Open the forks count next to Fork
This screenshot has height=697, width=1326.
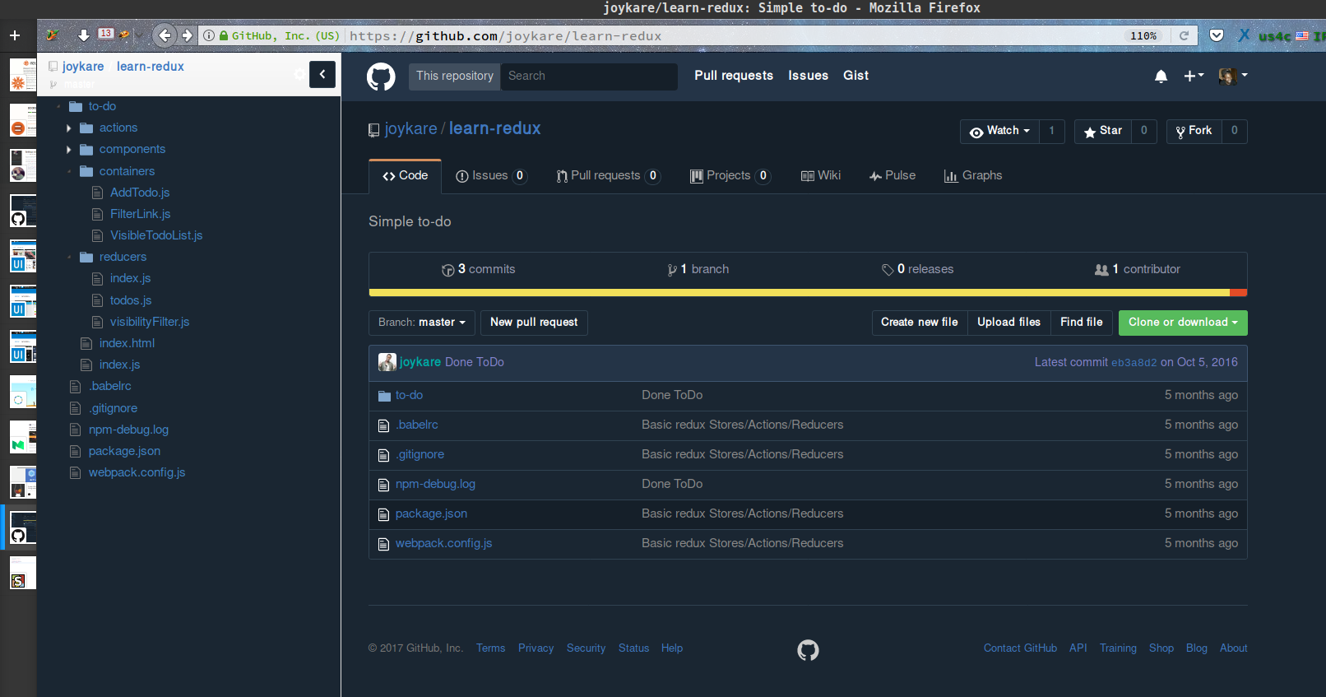(1235, 131)
